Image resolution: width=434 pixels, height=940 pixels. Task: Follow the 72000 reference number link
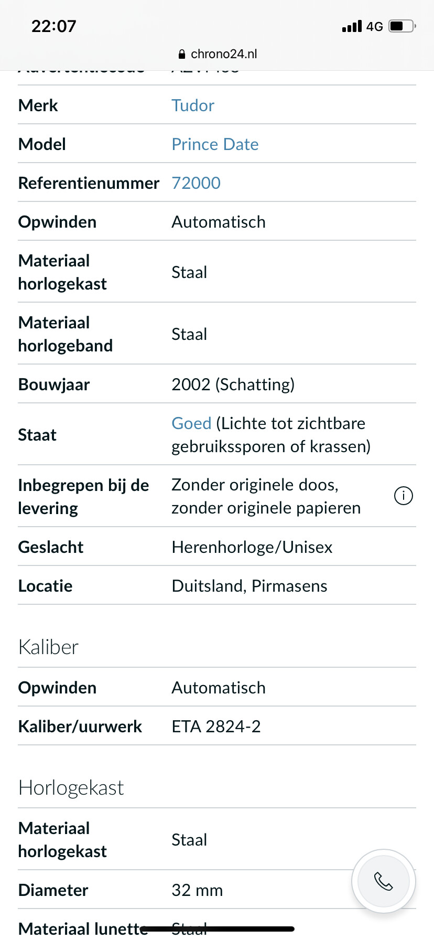(x=196, y=183)
